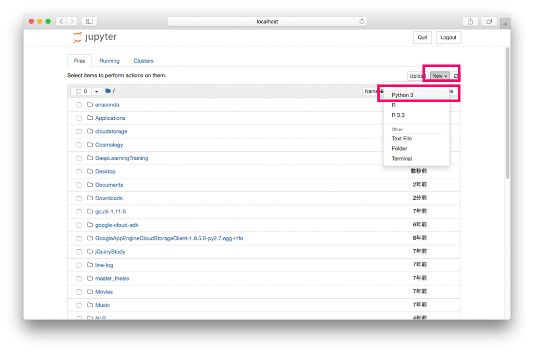Reload page using address bar icon
This screenshot has width=534, height=353.
362,21
